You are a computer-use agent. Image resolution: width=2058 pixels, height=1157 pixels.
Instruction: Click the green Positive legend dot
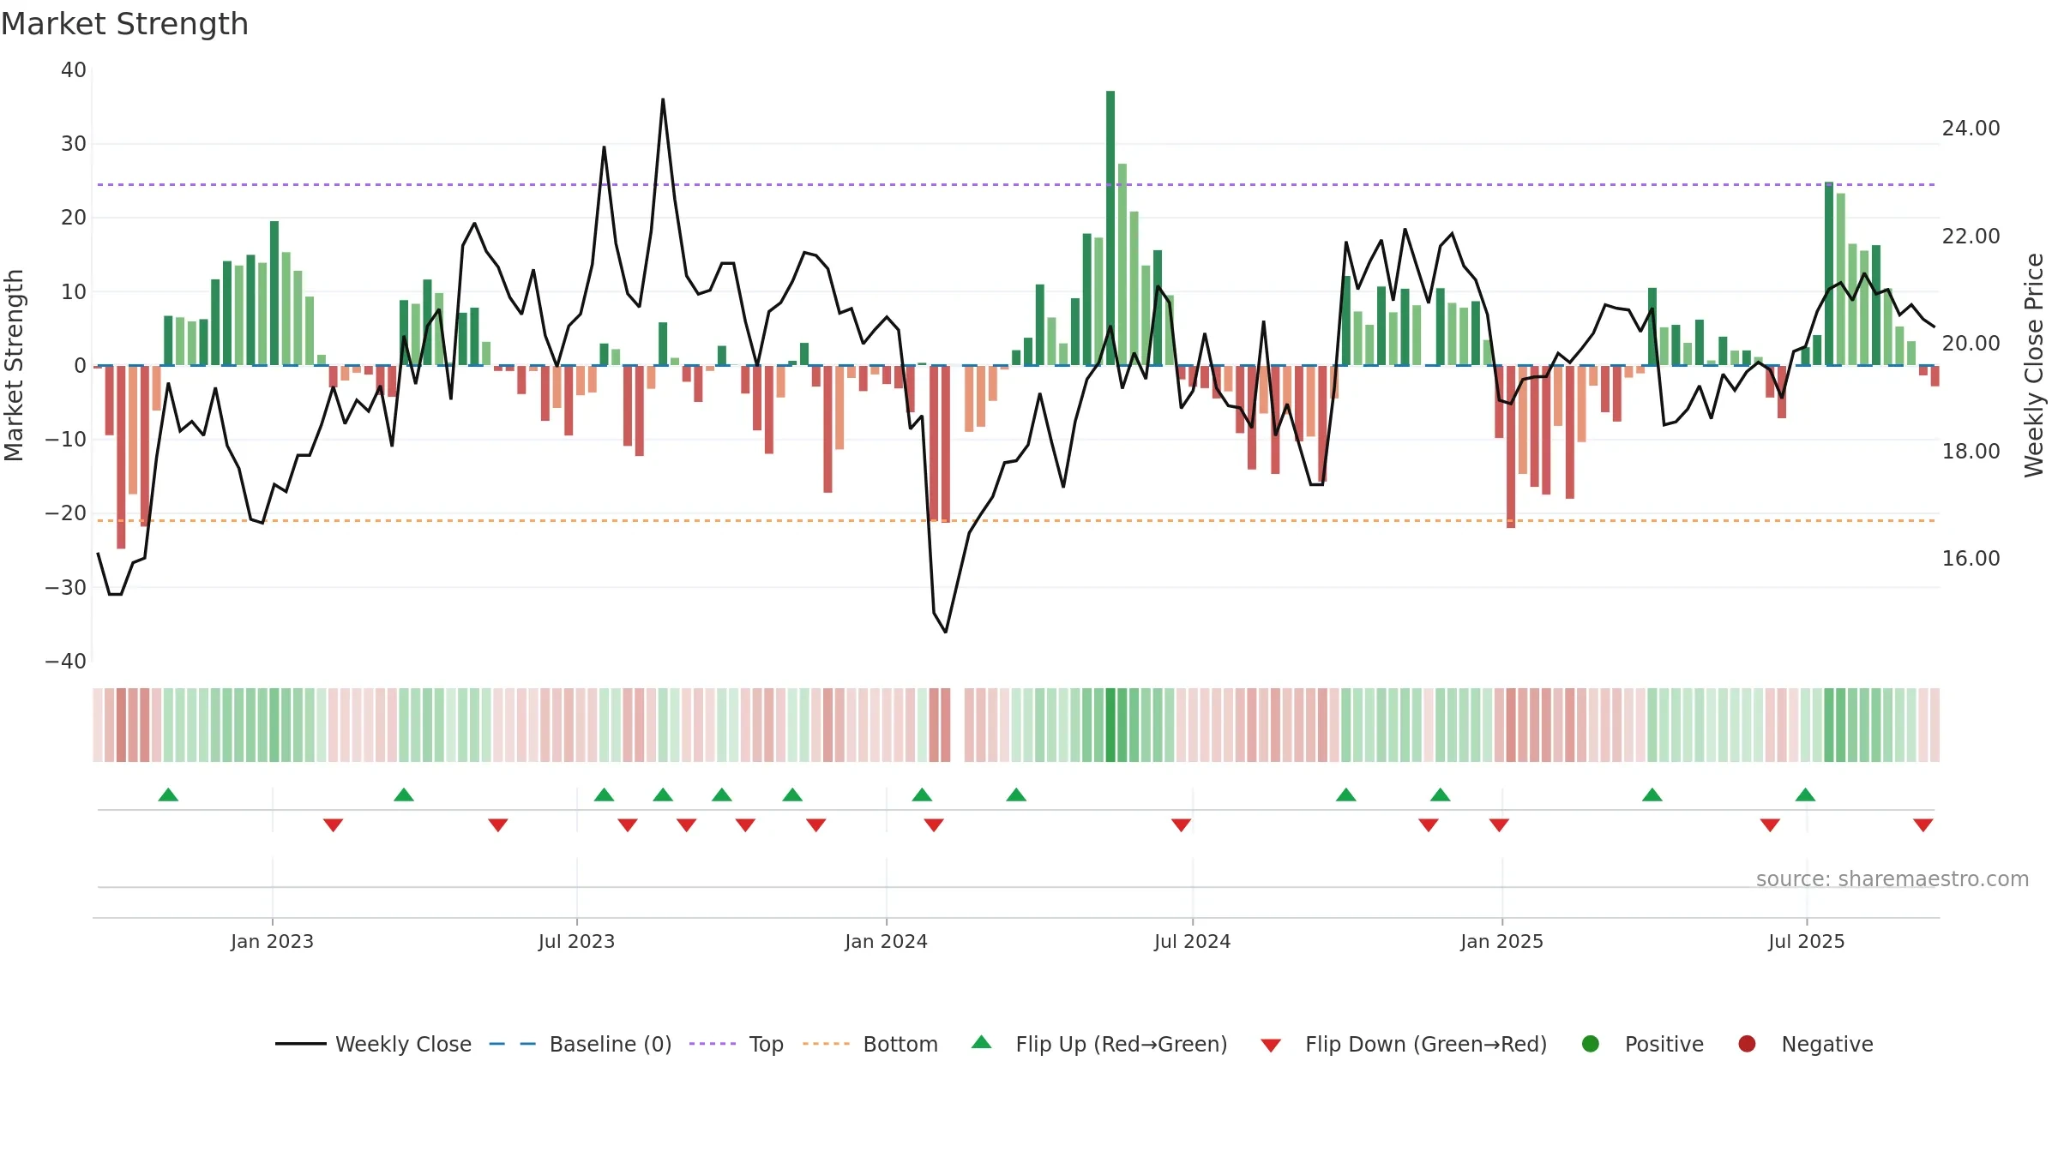[1591, 1044]
